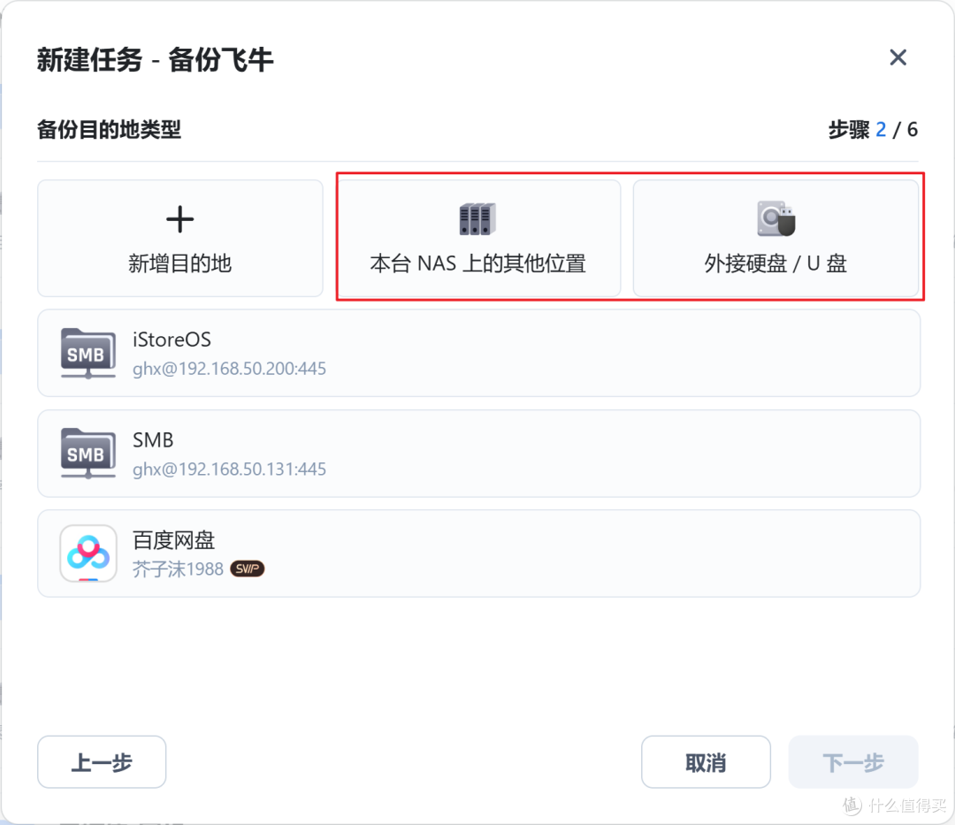This screenshot has height=825, width=955.
Task: Click the plus icon for new destination
Action: tap(180, 219)
